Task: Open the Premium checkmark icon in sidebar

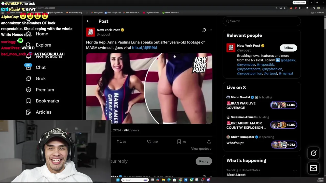Action: [29, 90]
